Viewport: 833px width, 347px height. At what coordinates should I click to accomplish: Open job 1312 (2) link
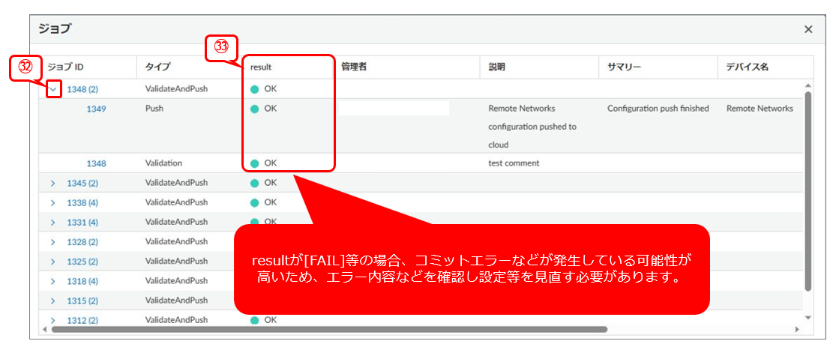(x=82, y=321)
